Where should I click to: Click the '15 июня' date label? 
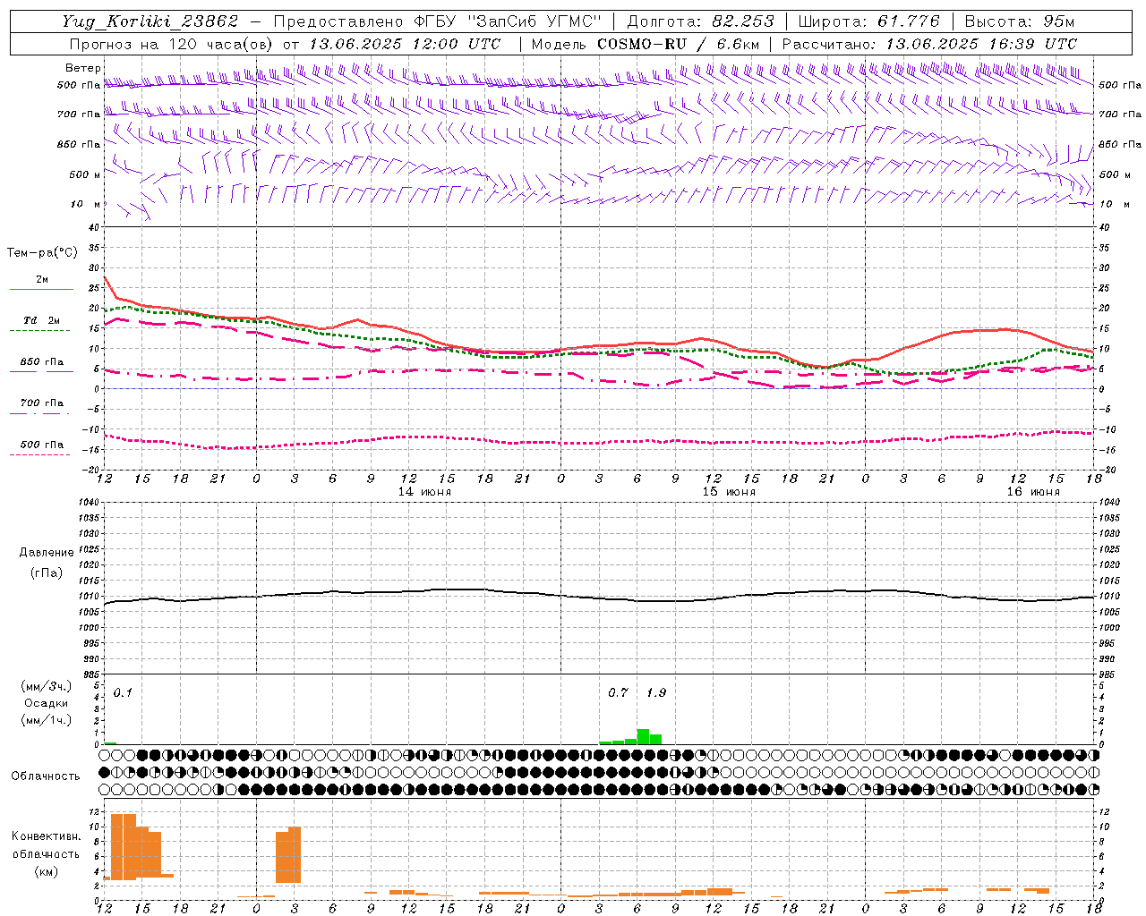point(728,492)
